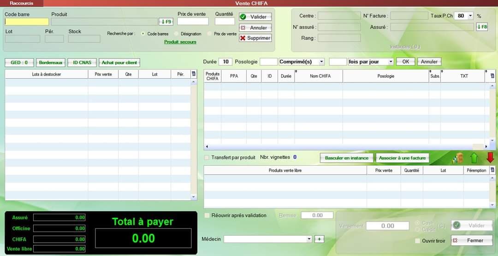Screen dimensions: 498x256
Task: Click the Annuler button beside Quantité
Action: (255, 28)
